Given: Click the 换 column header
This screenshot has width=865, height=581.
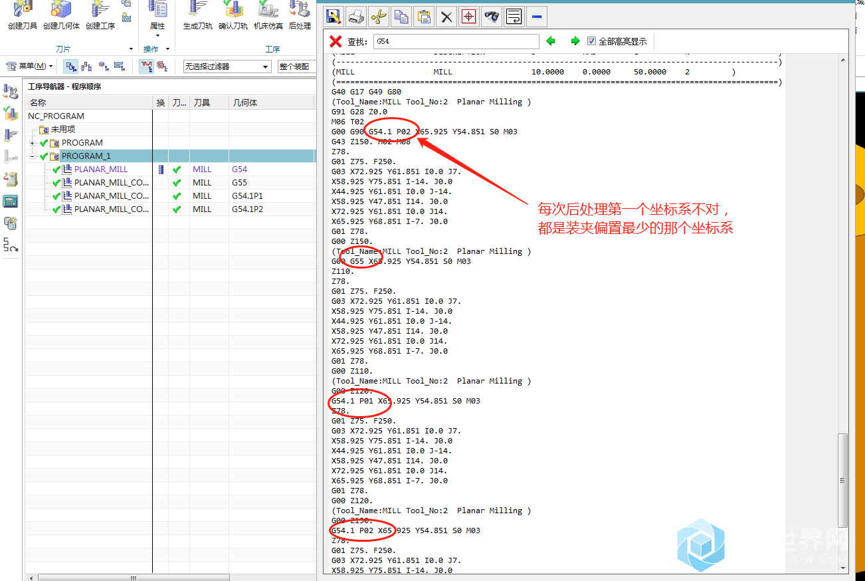Looking at the screenshot, I should coord(161,102).
